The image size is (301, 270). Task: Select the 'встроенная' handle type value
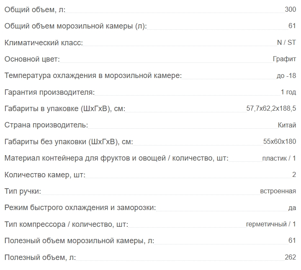[x=278, y=191]
